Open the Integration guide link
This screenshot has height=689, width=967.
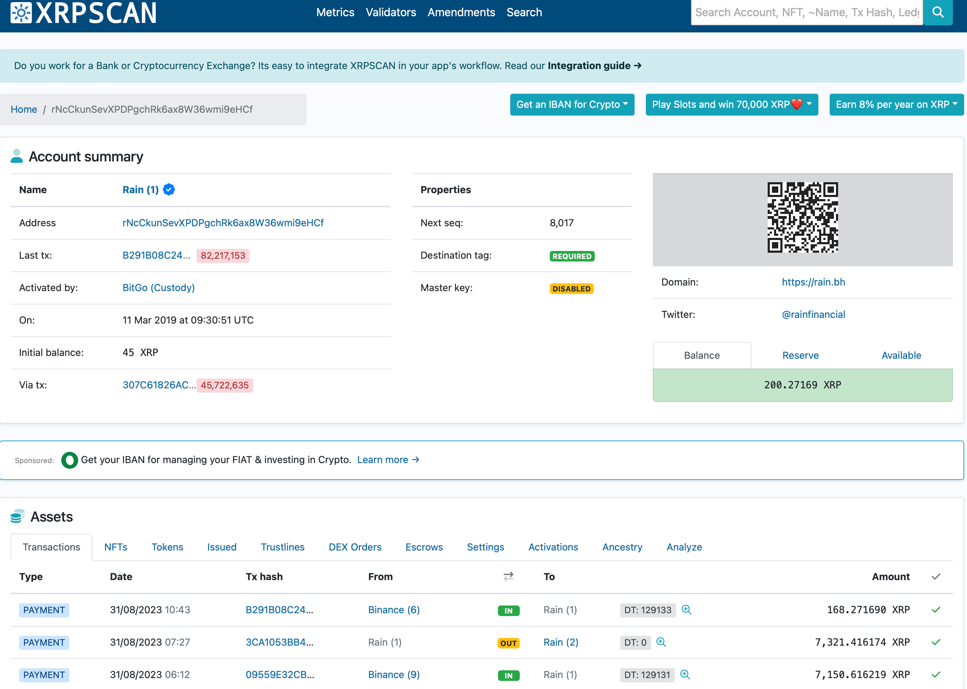click(x=594, y=66)
